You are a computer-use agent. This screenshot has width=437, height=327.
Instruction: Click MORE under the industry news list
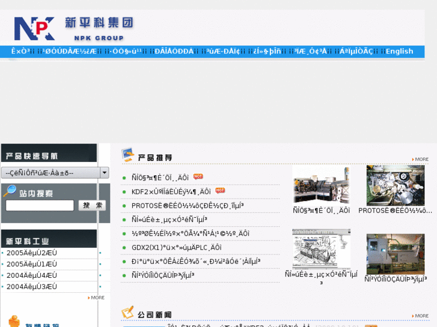[96, 298]
